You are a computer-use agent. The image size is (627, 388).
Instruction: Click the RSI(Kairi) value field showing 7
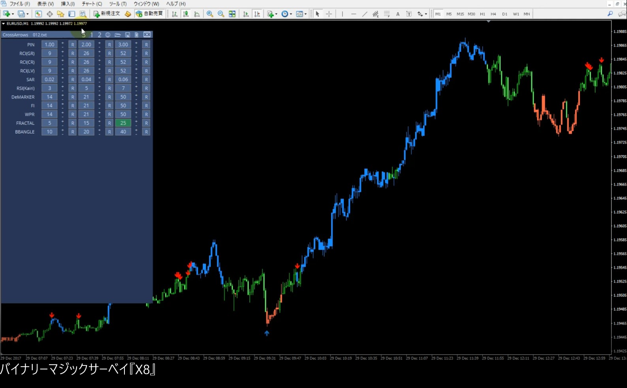tap(123, 88)
